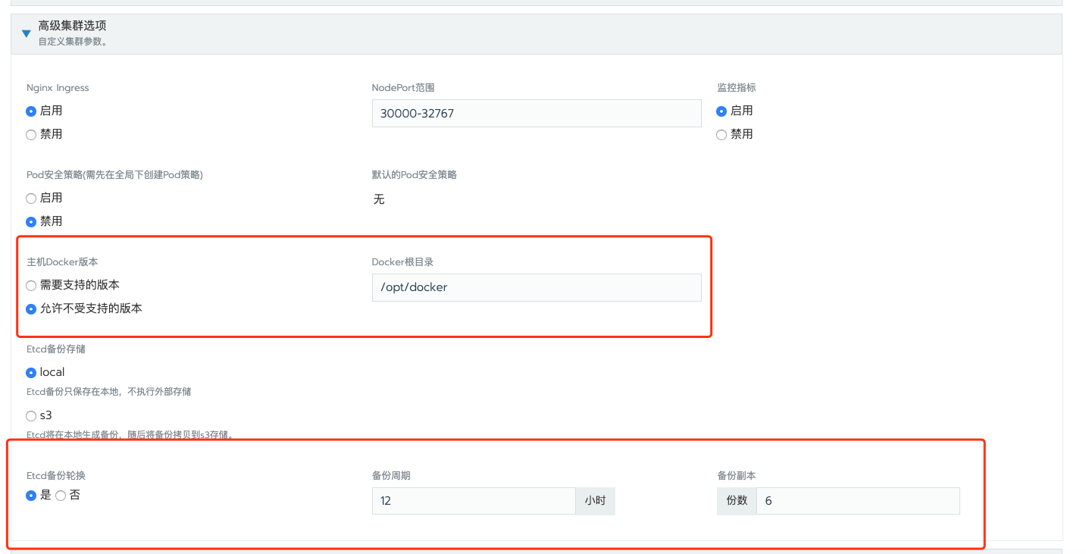Image resolution: width=1086 pixels, height=554 pixels.
Task: Enable 监控指标 with the 启用 radio
Action: [721, 111]
